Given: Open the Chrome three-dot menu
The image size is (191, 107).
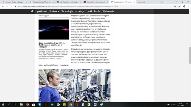Looking at the screenshot, I should 188,7.
